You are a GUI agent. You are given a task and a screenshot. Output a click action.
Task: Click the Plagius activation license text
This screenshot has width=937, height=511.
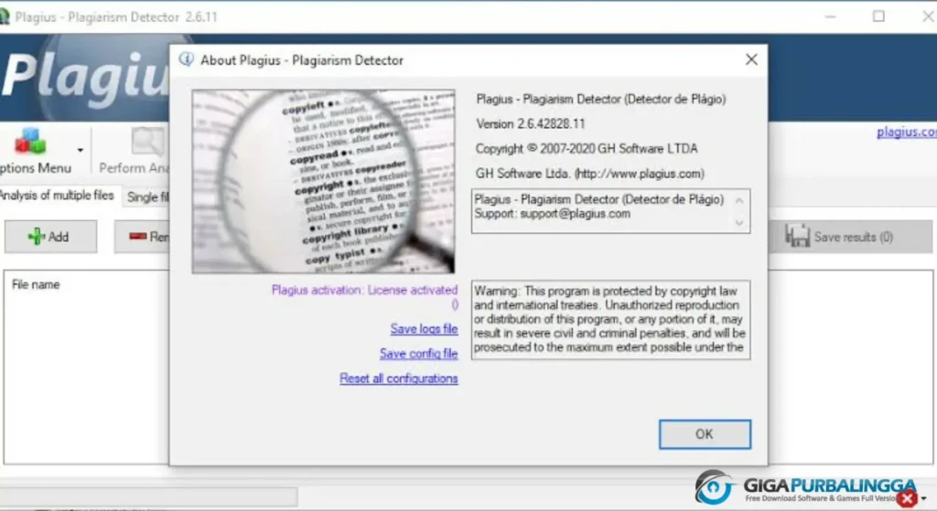point(364,290)
